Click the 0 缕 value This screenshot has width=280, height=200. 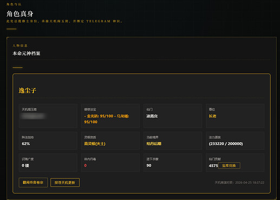tap(25, 165)
